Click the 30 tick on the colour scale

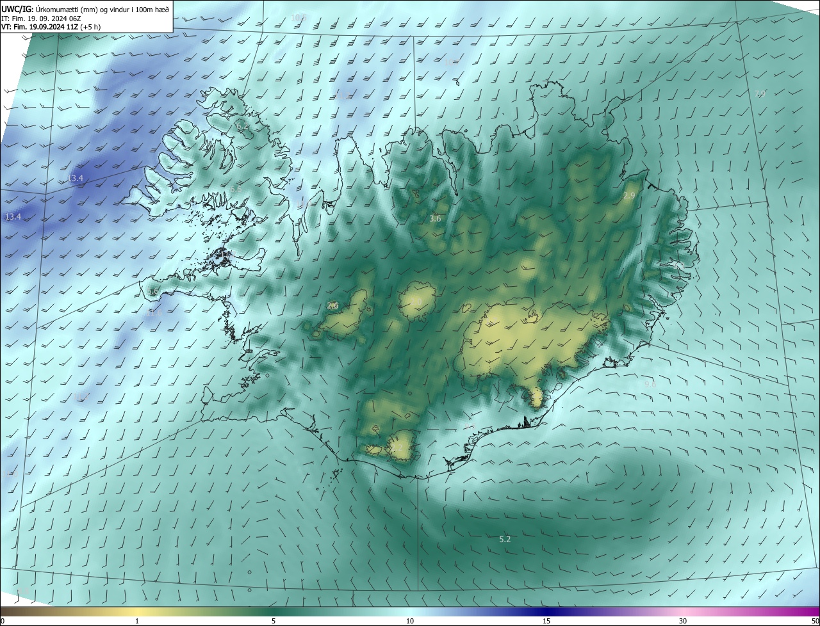pyautogui.click(x=683, y=622)
